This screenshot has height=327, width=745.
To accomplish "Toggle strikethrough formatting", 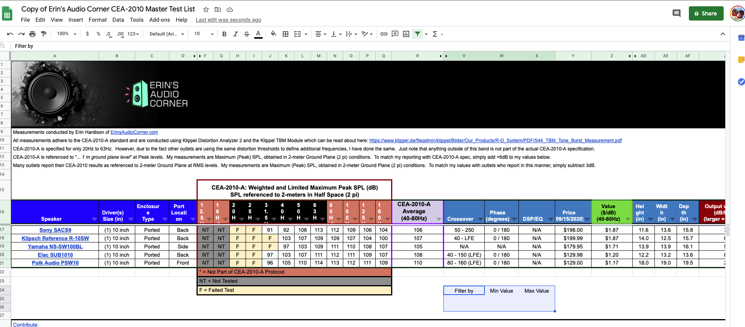I will pyautogui.click(x=246, y=34).
